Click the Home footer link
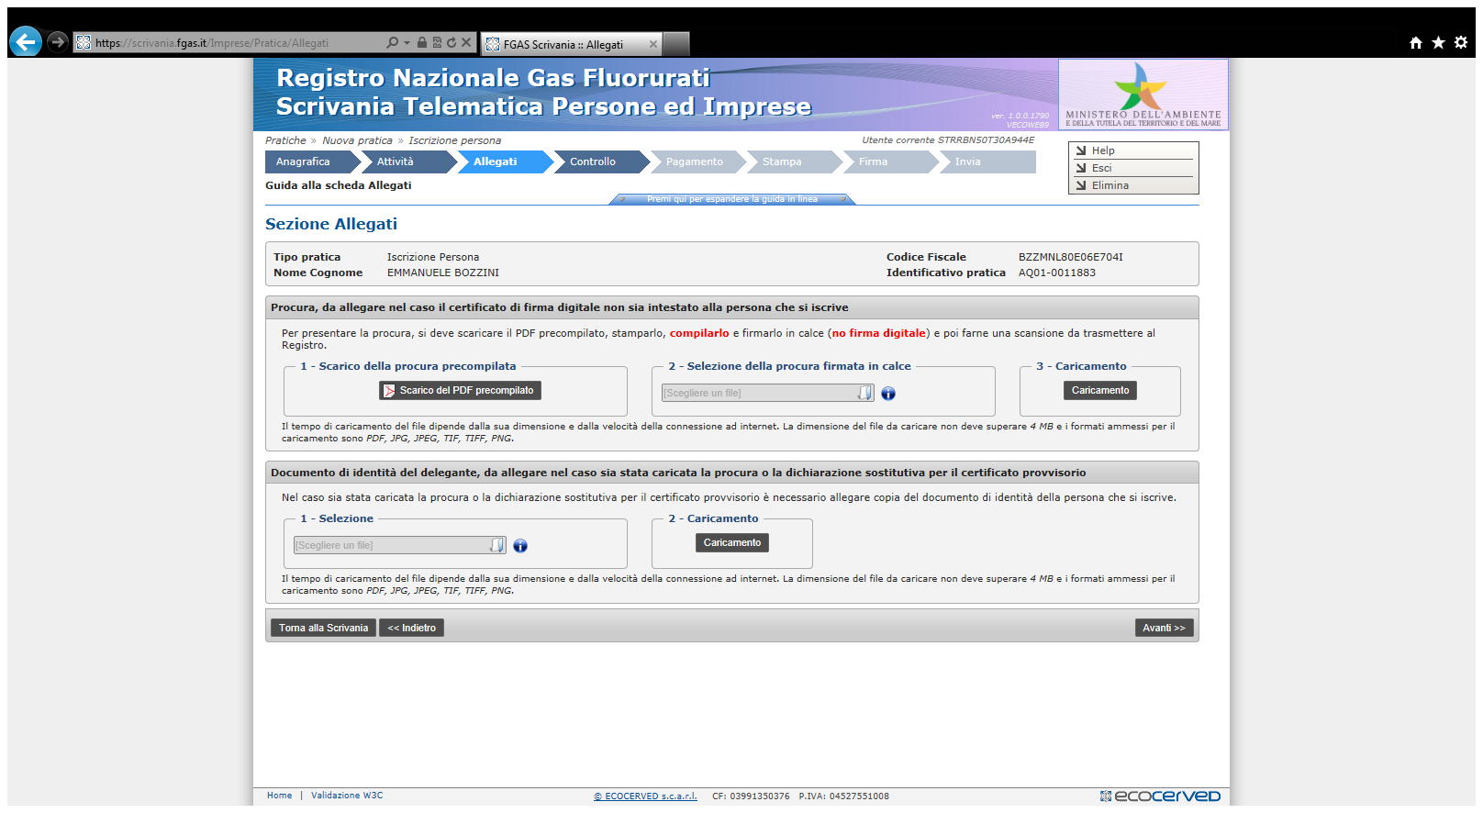Screen dimensions: 1483x813 pyautogui.click(x=279, y=796)
